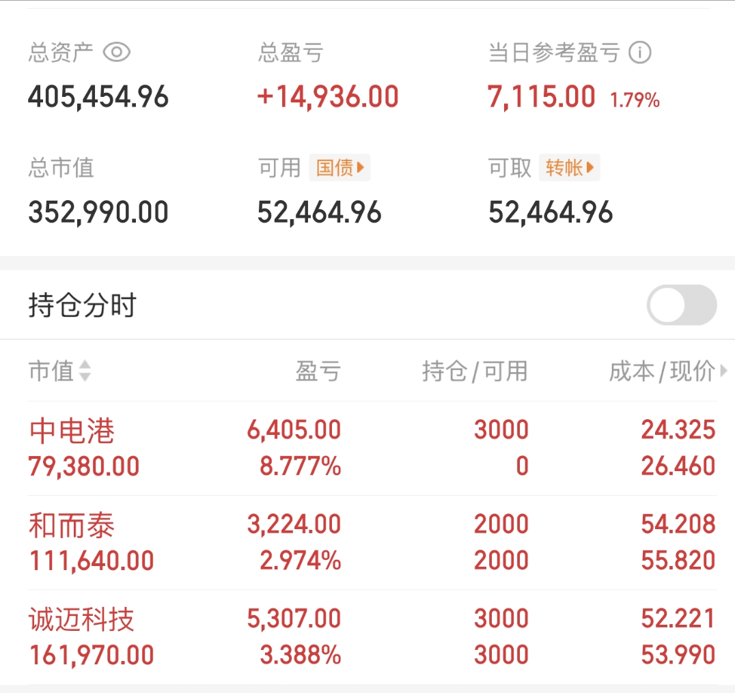Select the 盈亏 column header
The height and width of the screenshot is (693, 735).
click(x=318, y=371)
